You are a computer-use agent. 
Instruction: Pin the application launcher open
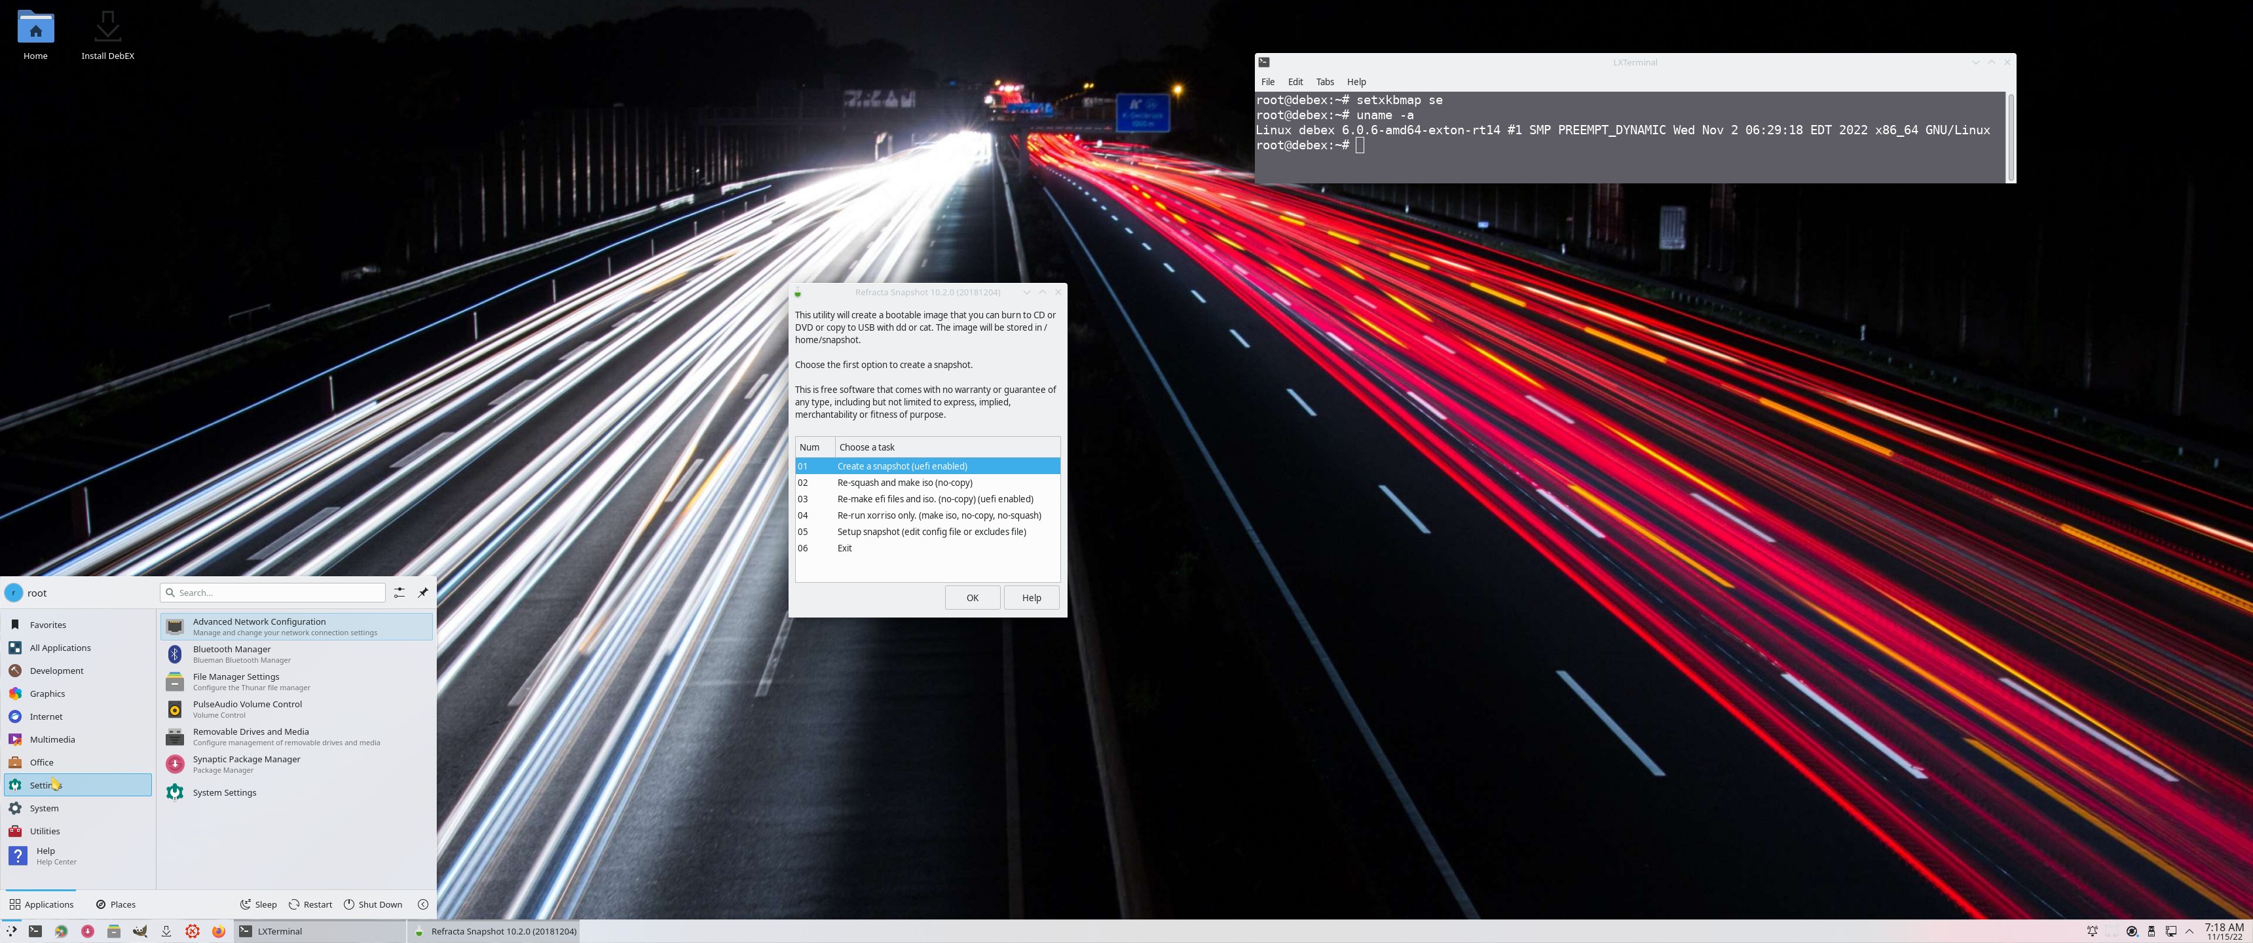click(x=423, y=592)
